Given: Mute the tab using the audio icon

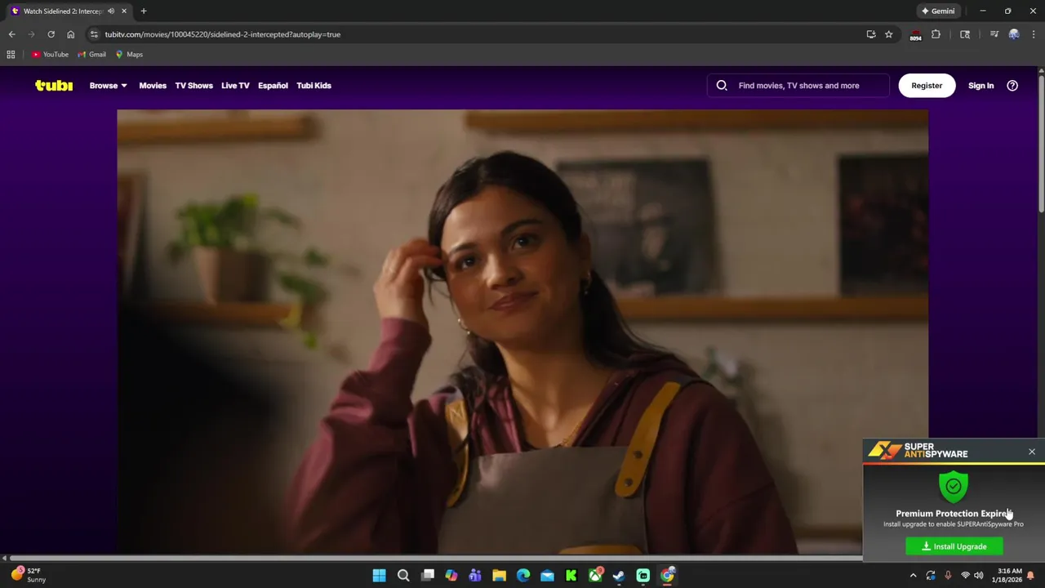Looking at the screenshot, I should 111,11.
